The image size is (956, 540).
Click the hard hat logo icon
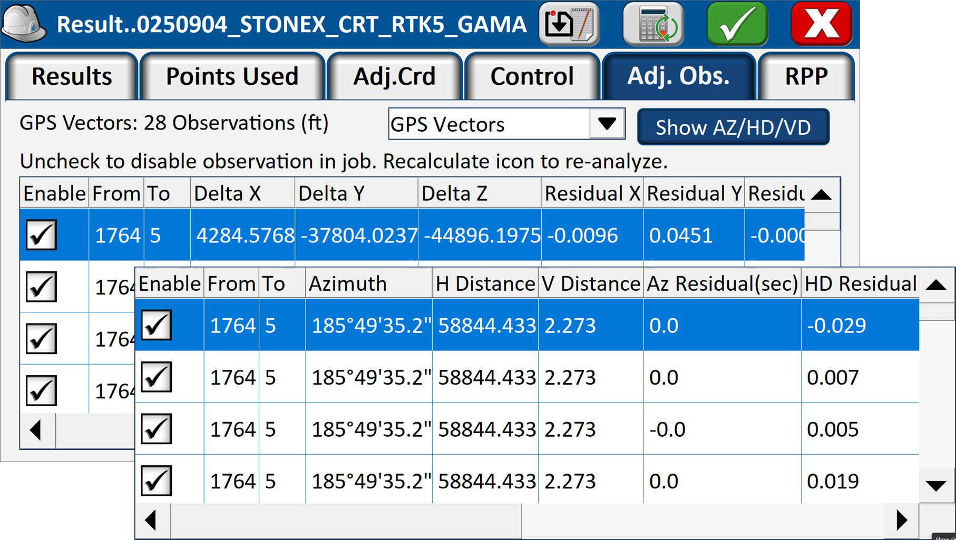[24, 24]
